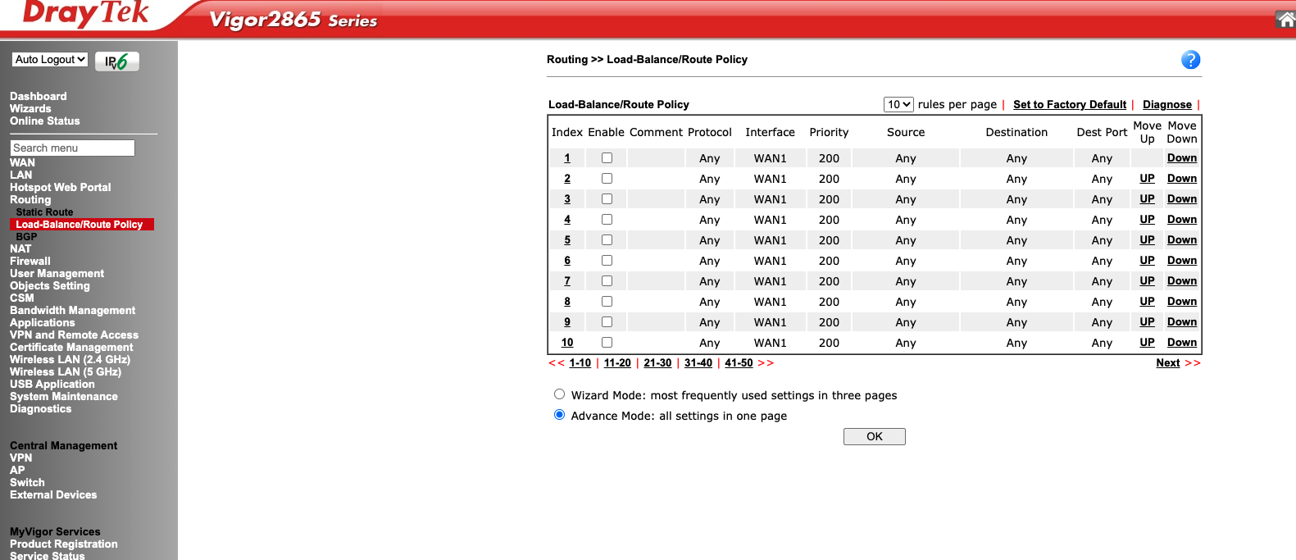This screenshot has height=560, width=1296.
Task: Choose the Advance Mode radio option
Action: pyautogui.click(x=559, y=415)
